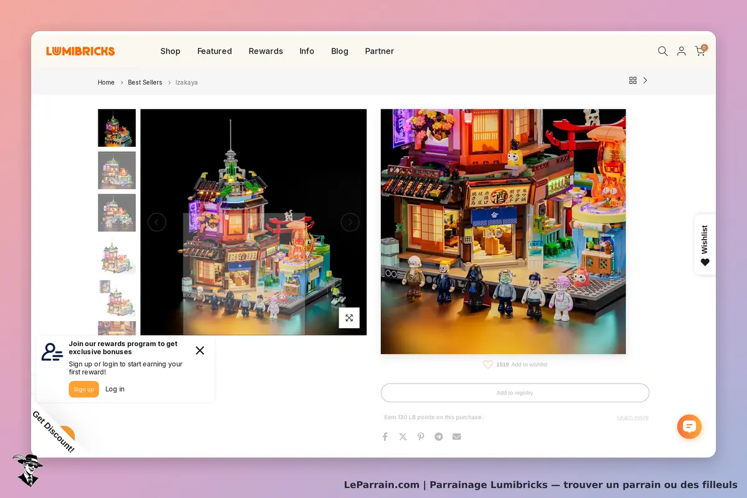
Task: Click the Learn more link
Action: [632, 417]
